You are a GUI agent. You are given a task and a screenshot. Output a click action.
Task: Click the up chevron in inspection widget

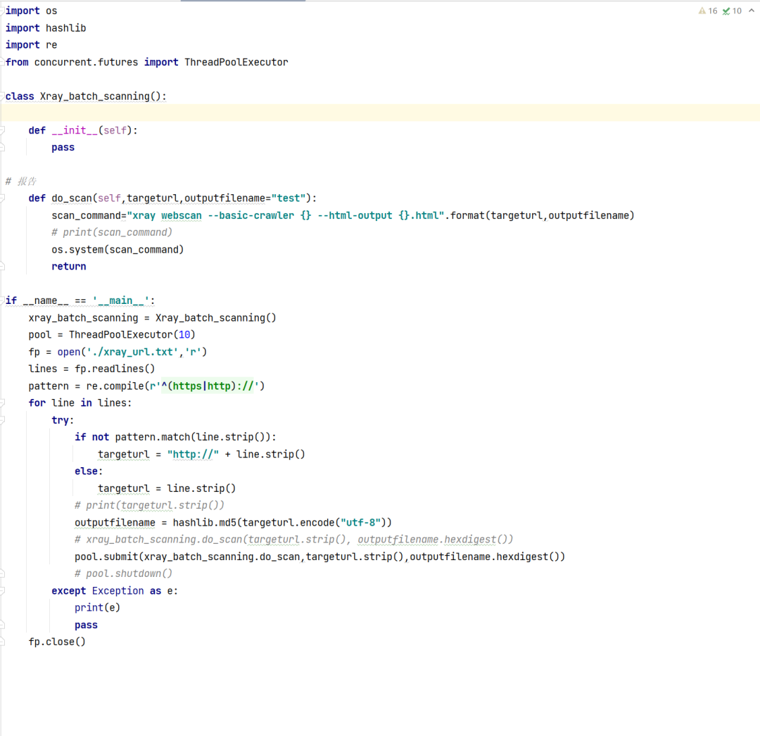[752, 11]
